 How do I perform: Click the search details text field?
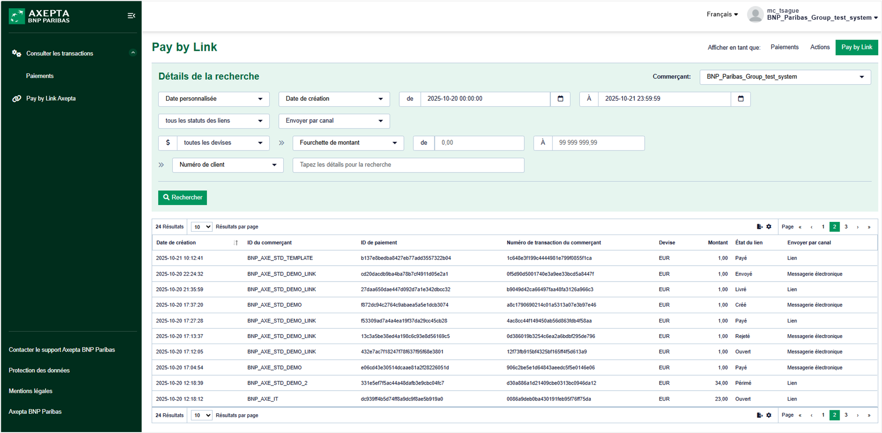coord(408,165)
